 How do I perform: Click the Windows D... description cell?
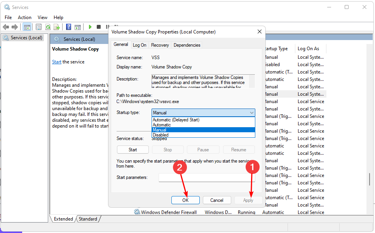click(x=218, y=212)
